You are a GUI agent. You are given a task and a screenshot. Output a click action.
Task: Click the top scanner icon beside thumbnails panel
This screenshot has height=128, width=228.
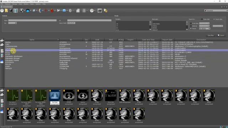2,90
